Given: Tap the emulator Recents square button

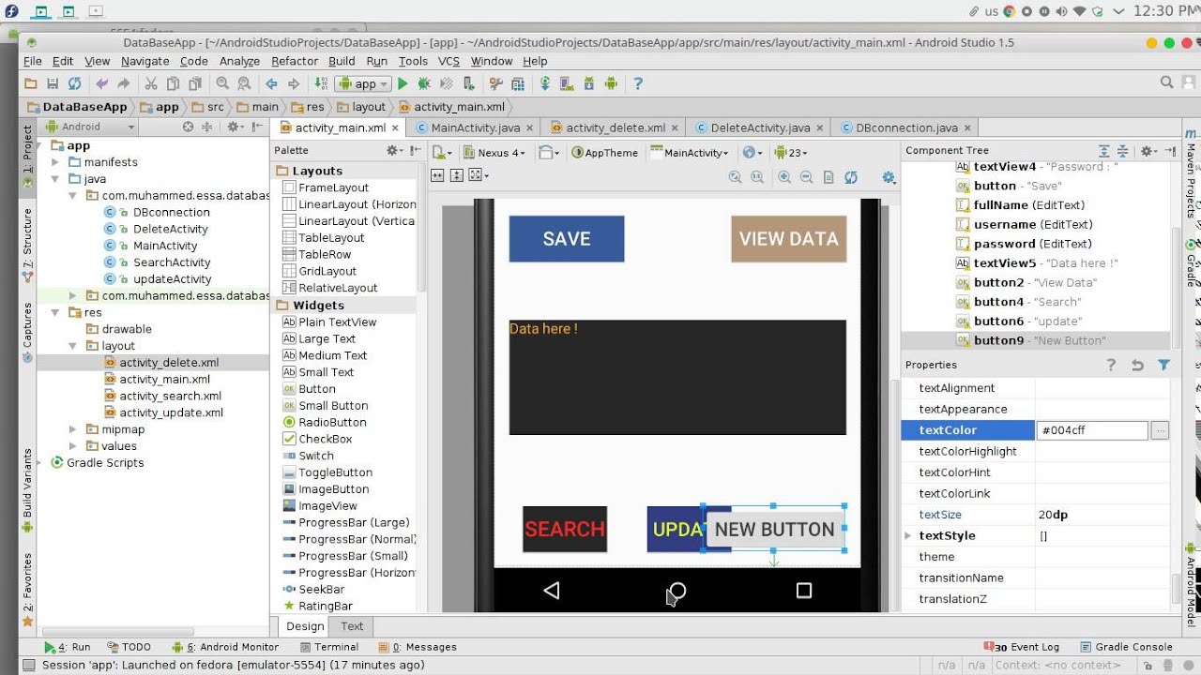Looking at the screenshot, I should (x=803, y=590).
